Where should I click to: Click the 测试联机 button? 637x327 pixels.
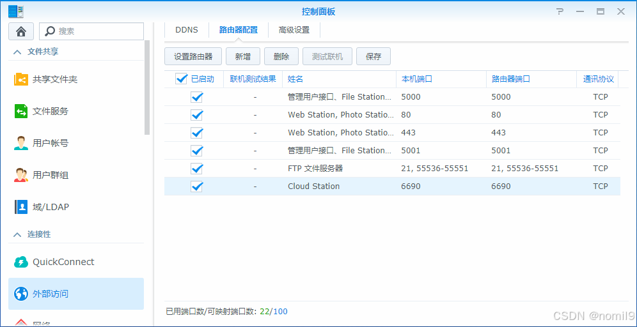327,56
